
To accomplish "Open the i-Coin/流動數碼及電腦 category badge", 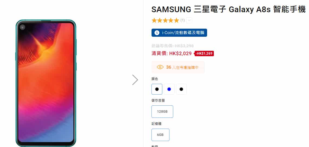I will [179, 33].
